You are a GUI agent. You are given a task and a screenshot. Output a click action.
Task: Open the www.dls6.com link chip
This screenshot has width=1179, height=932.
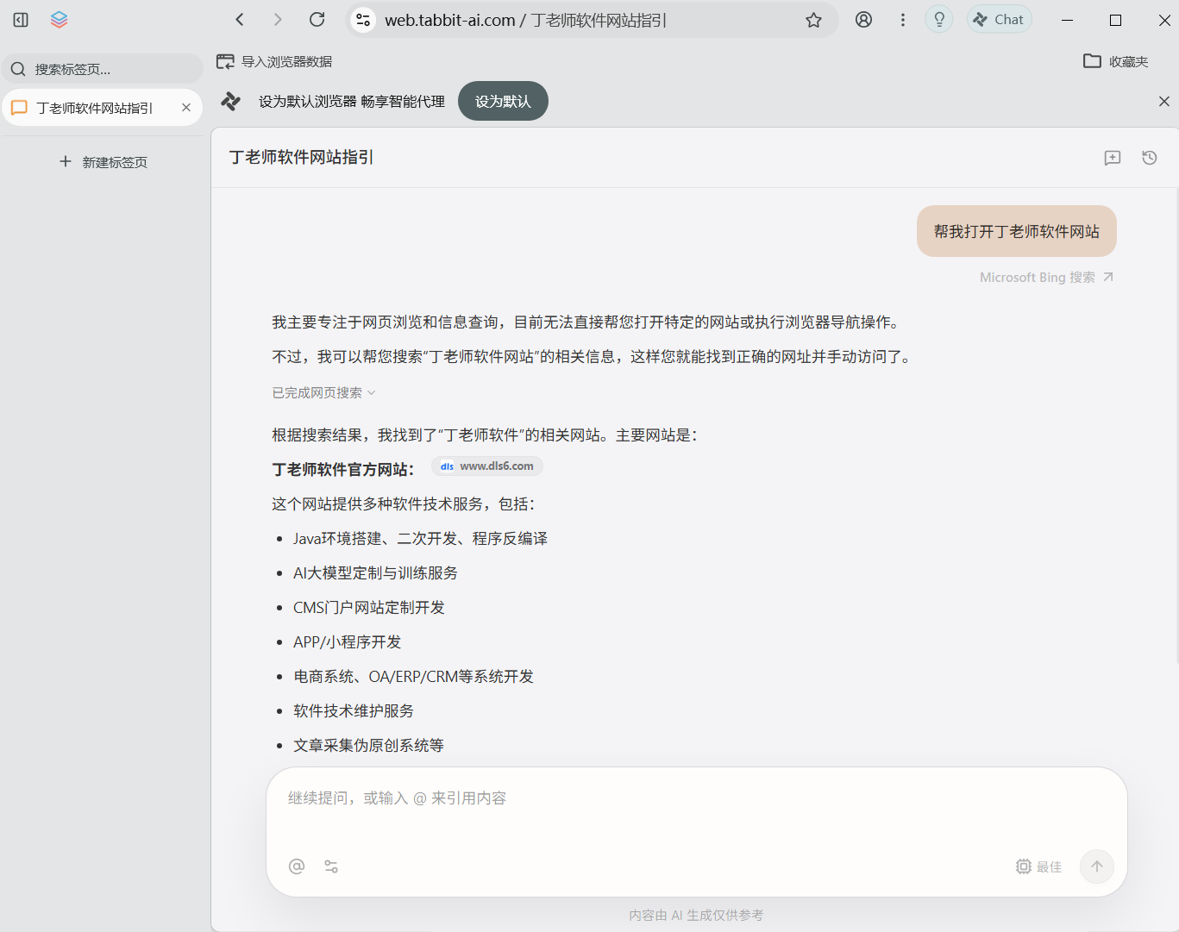pos(487,466)
